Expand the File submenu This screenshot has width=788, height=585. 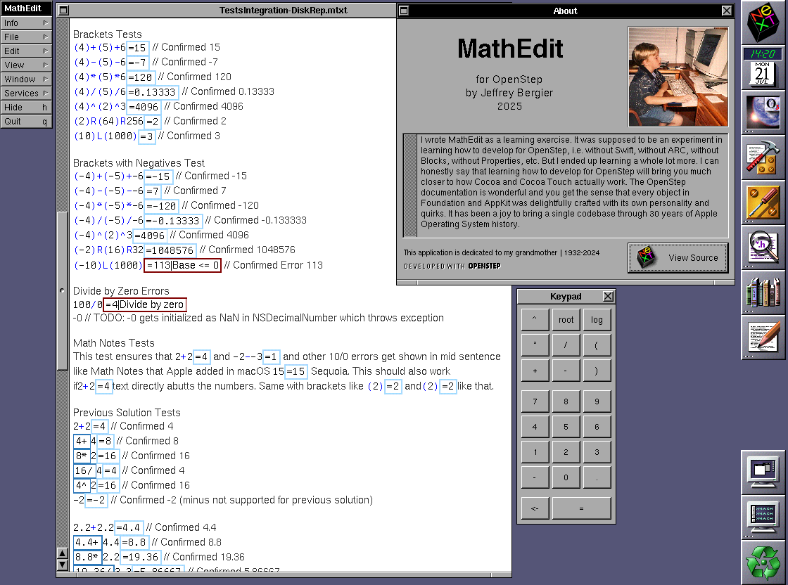[x=26, y=37]
